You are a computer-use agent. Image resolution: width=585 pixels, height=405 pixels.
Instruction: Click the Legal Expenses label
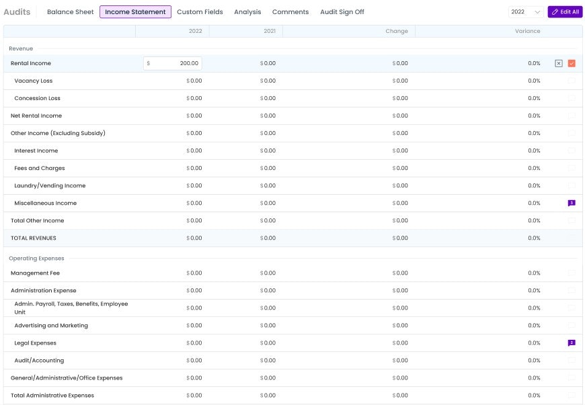coord(35,343)
